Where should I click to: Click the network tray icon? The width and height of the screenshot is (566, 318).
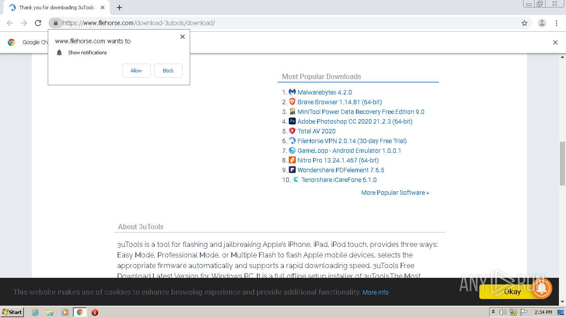513,312
